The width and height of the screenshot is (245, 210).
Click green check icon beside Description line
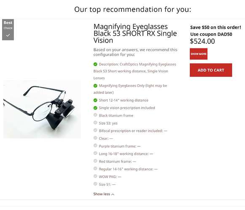click(95, 64)
